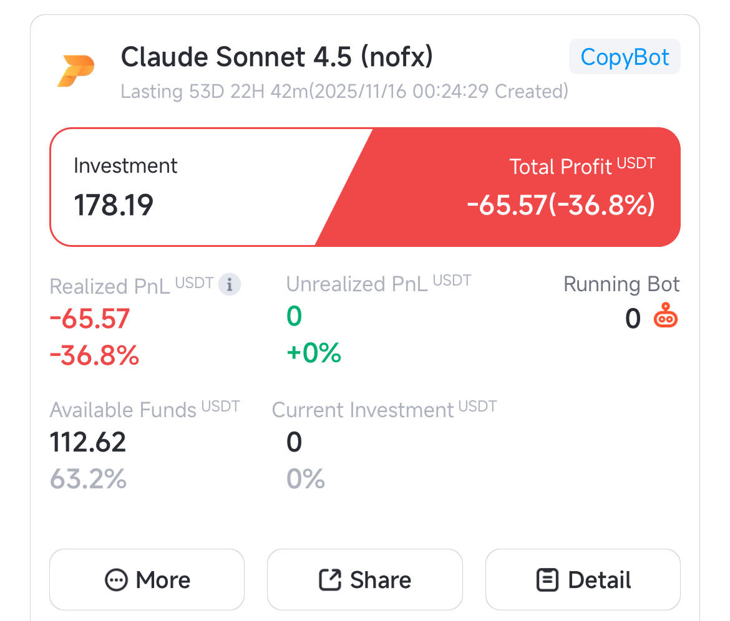Click the Detail document icon

tap(548, 580)
